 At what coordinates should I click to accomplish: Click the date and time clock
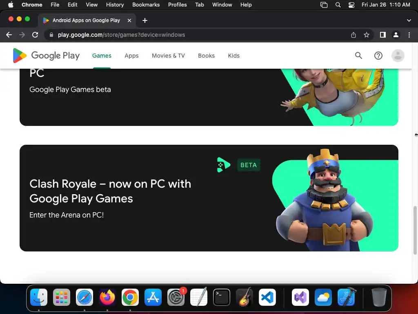(386, 4)
